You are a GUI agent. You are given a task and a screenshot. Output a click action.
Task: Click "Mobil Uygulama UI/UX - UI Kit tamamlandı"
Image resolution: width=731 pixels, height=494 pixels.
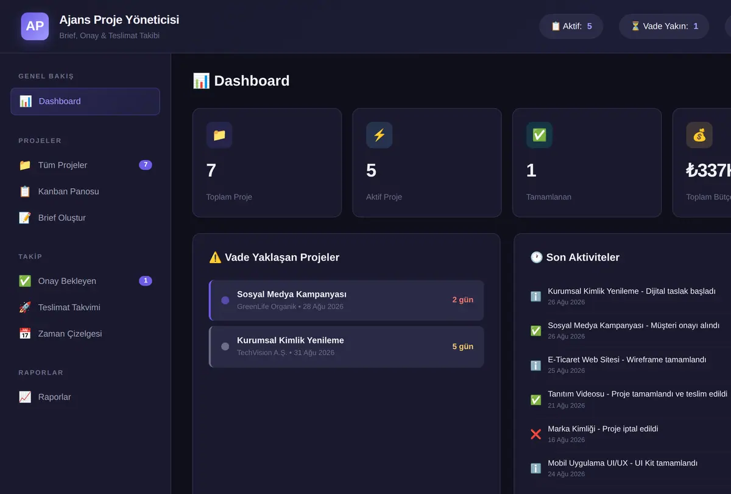point(623,463)
